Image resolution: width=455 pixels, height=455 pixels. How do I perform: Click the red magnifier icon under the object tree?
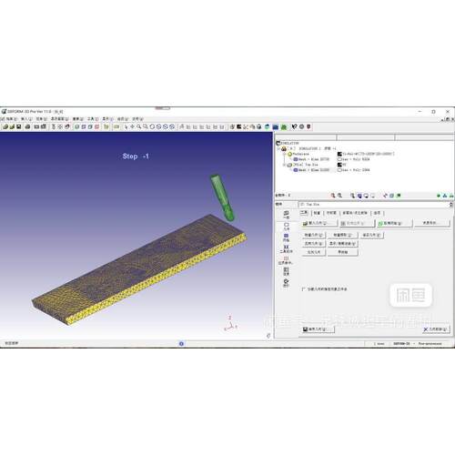[333, 196]
